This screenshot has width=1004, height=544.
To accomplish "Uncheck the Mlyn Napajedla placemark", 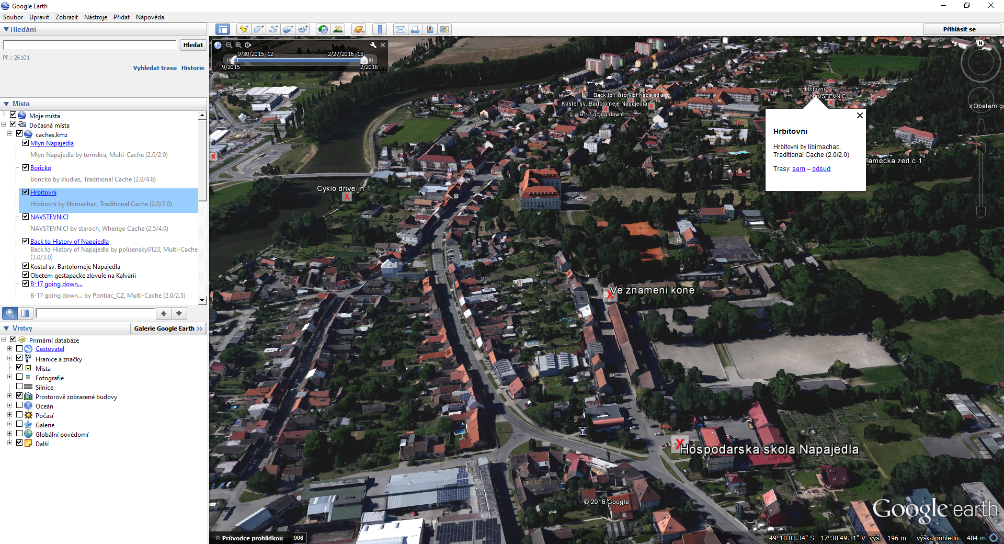I will [x=26, y=143].
